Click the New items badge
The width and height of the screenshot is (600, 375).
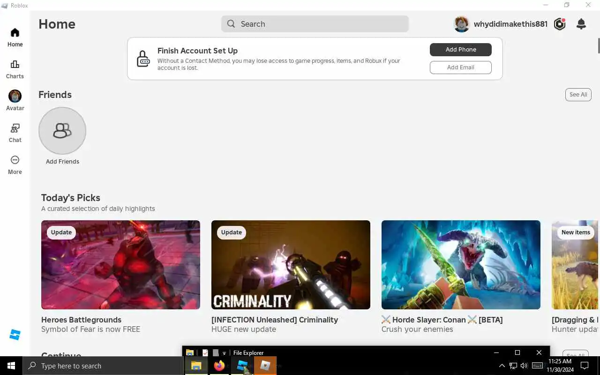click(576, 232)
